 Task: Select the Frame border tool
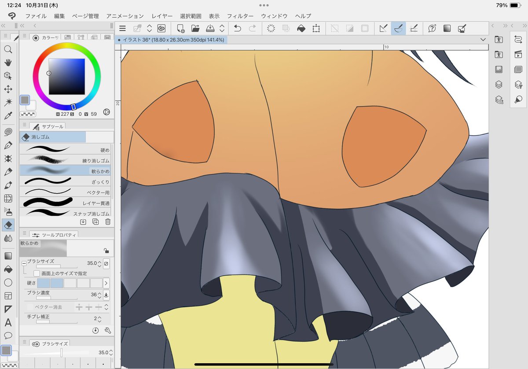[x=8, y=295]
